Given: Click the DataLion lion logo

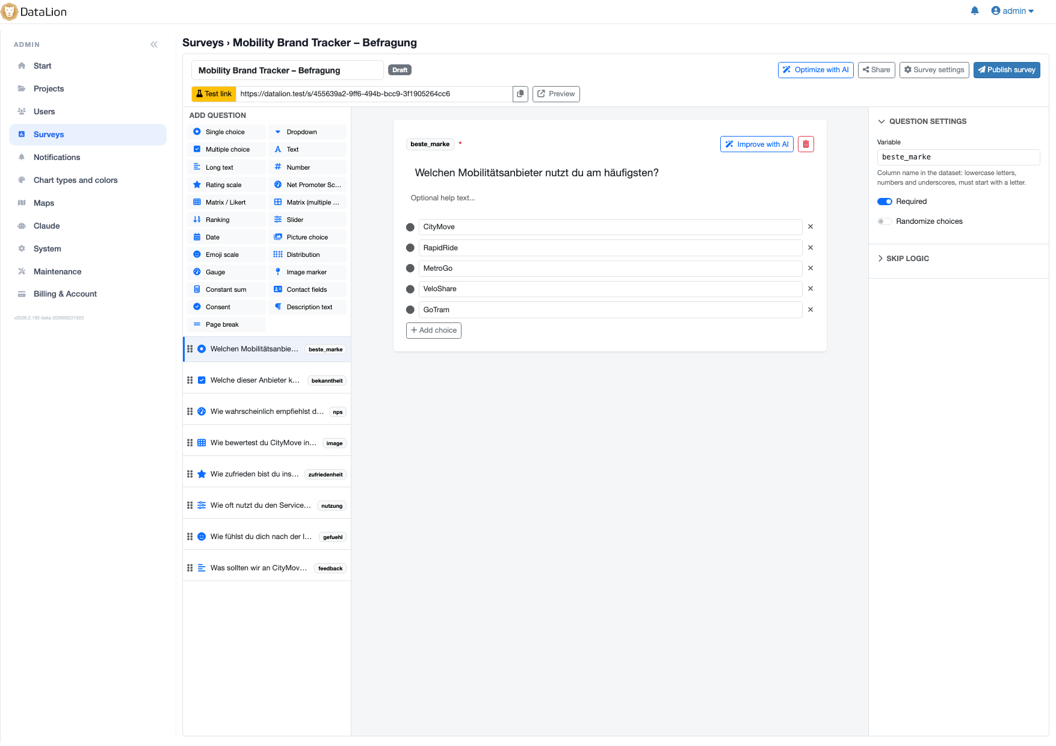Looking at the screenshot, I should click(10, 11).
